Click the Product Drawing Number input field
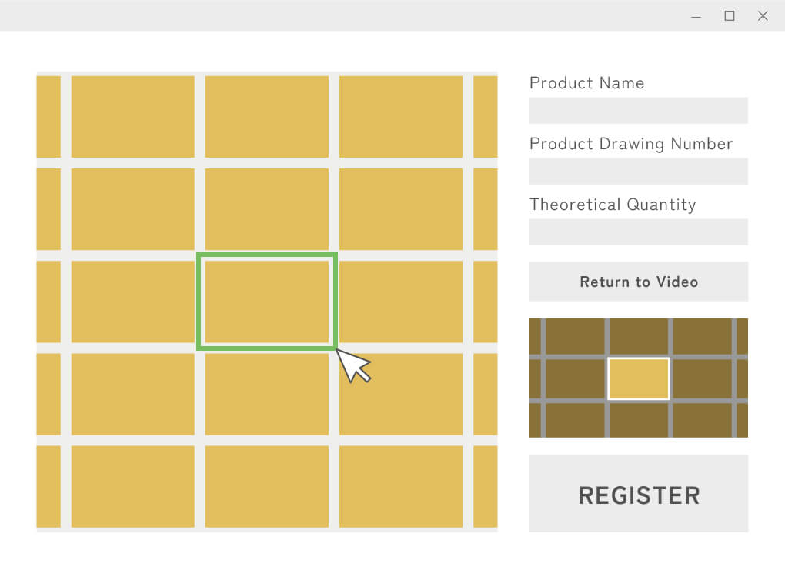 click(x=639, y=171)
